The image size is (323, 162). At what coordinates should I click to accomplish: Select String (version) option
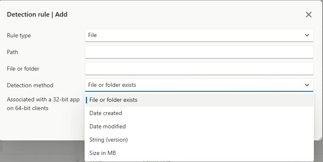(x=199, y=140)
